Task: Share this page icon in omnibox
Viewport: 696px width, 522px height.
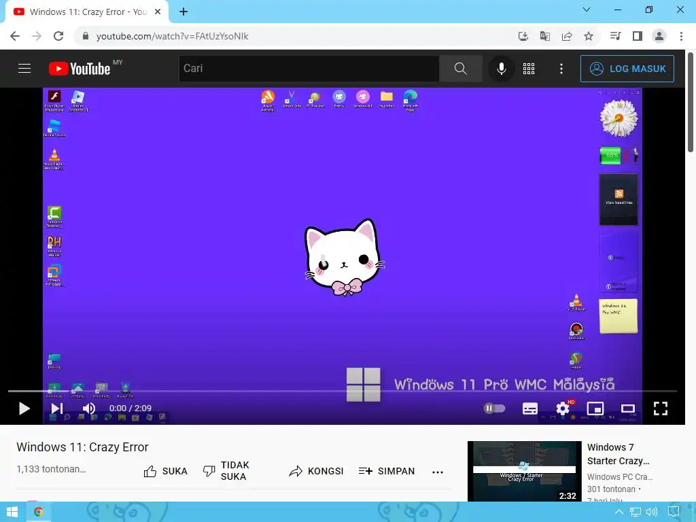Action: (x=567, y=36)
